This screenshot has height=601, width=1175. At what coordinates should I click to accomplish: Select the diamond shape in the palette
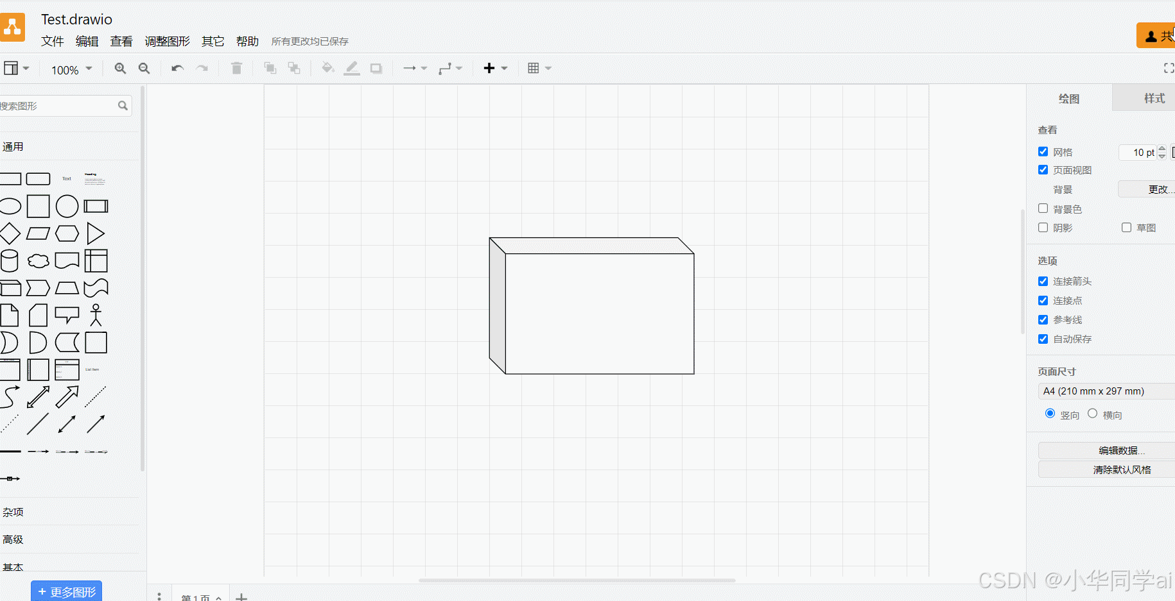tap(10, 233)
